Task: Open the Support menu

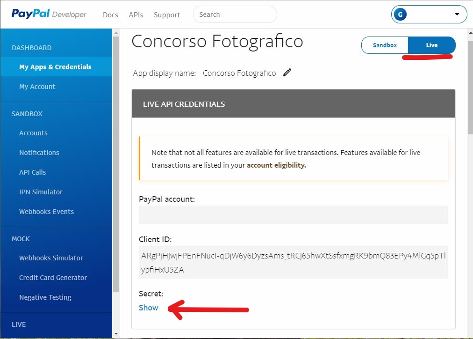Action: [x=167, y=15]
